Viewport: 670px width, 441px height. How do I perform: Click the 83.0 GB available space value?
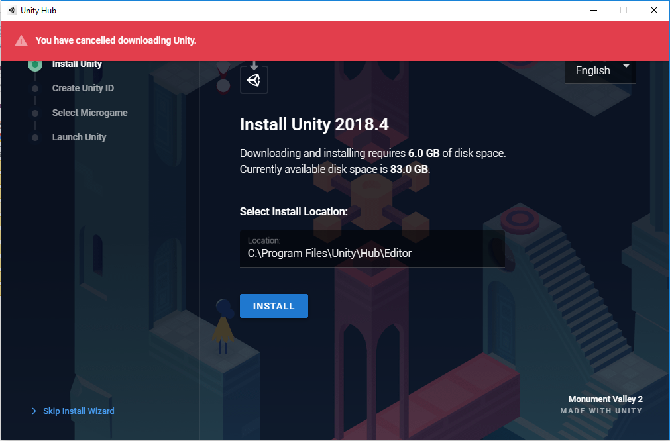point(409,169)
